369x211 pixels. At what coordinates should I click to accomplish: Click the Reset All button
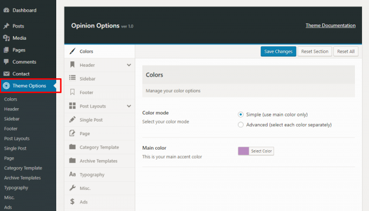[x=346, y=51]
